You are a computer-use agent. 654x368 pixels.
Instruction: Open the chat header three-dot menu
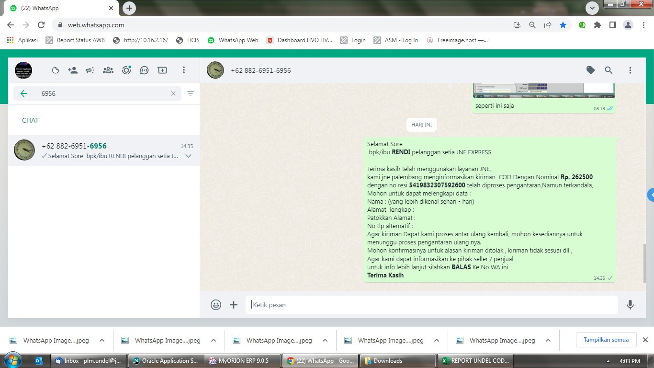[x=630, y=70]
